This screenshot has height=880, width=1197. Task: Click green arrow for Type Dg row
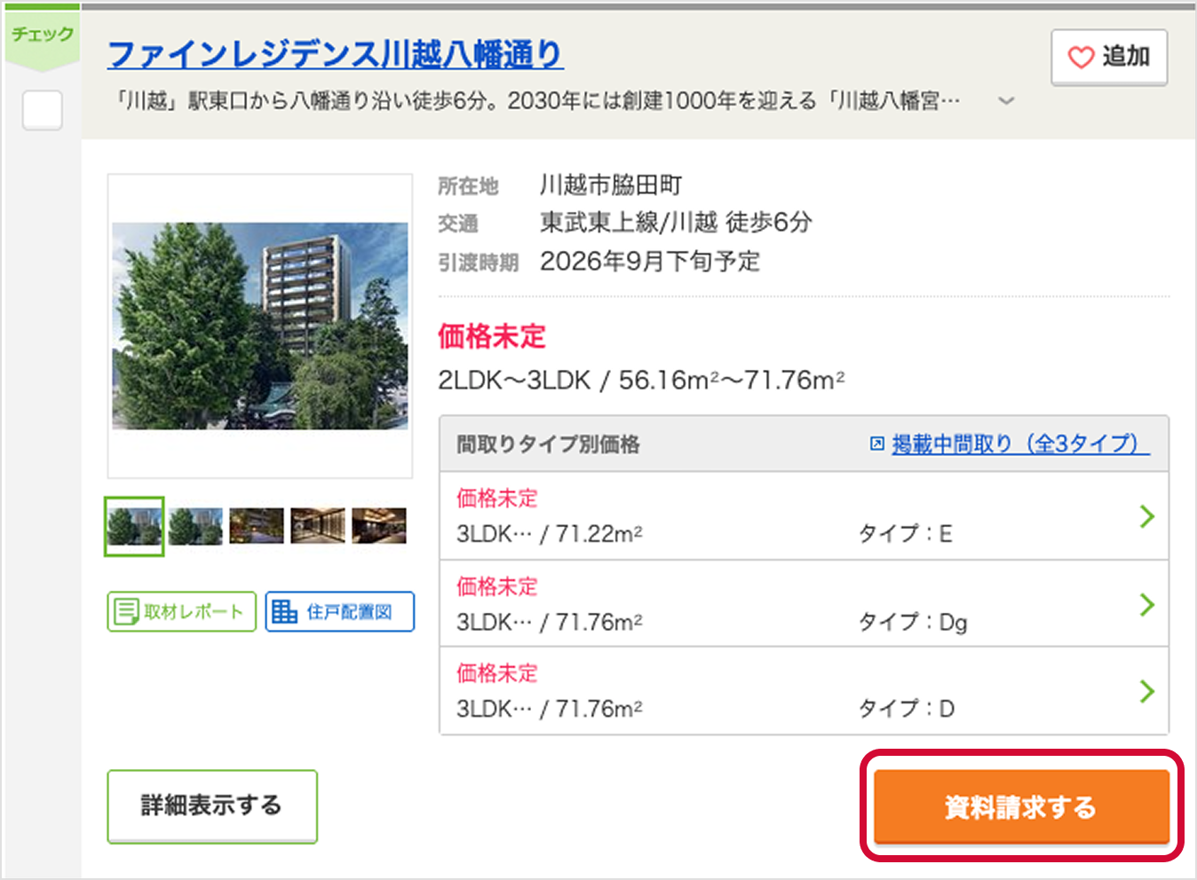coord(1146,605)
